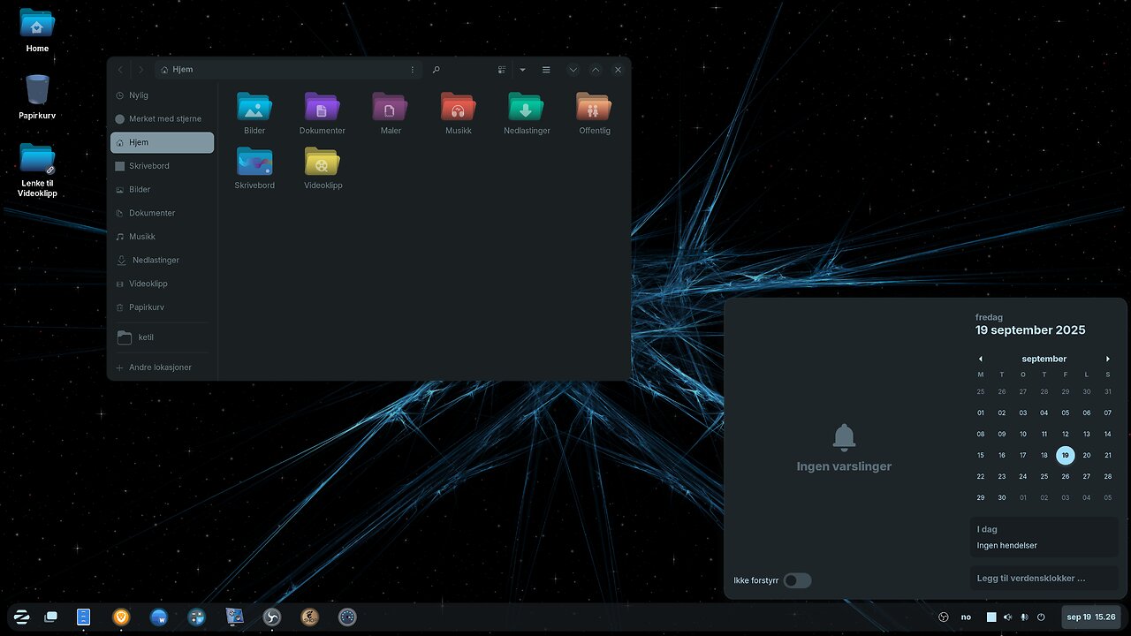Open the 'no' keyboard layout selector
Viewport: 1131px width, 636px height.
[x=966, y=617]
